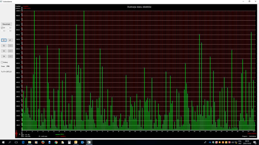Select the U1 button
Viewport: 259px width, 145px height.
tap(10, 40)
